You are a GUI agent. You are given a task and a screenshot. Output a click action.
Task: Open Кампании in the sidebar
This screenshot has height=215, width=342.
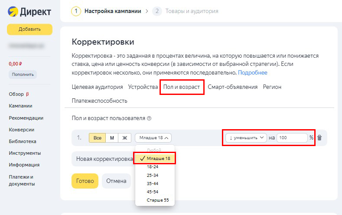tap(20, 106)
